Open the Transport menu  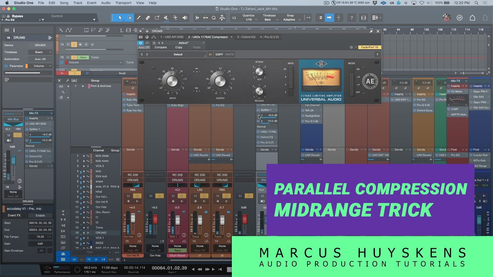click(123, 3)
